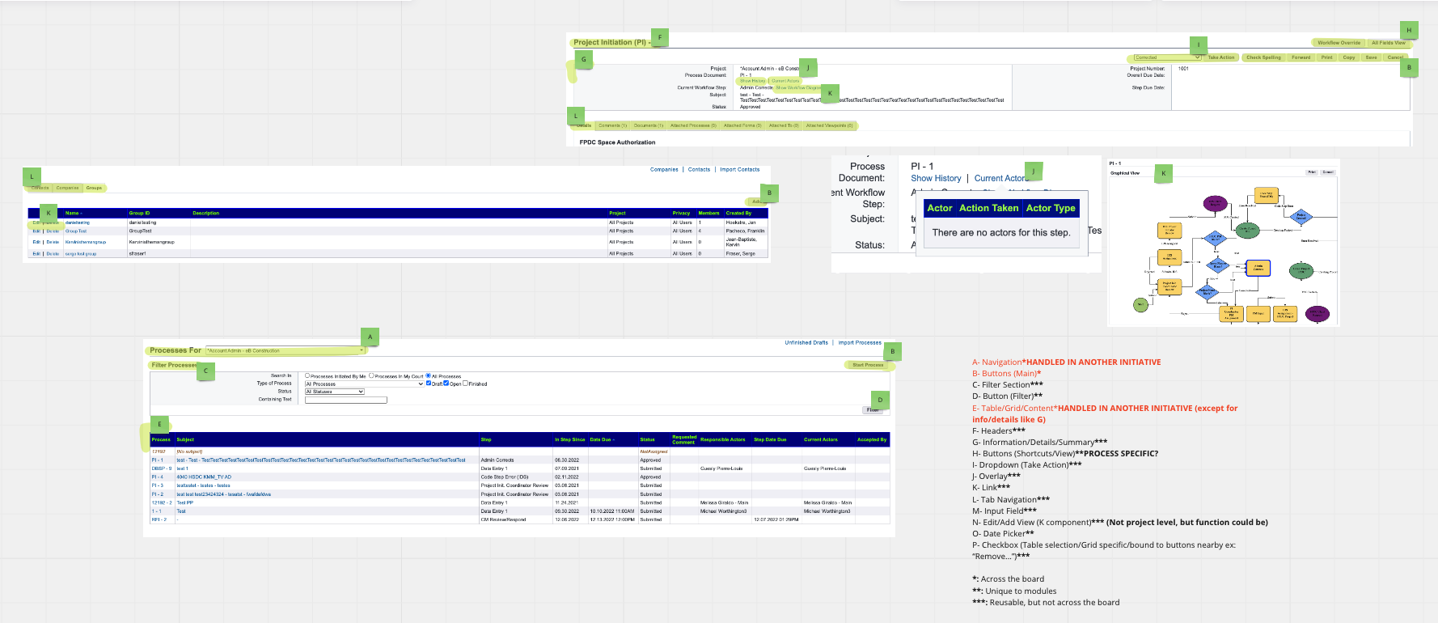This screenshot has width=1438, height=623.
Task: Open process link RFI - 2
Action: (159, 519)
